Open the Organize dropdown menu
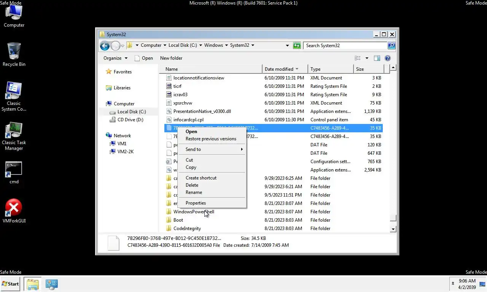This screenshot has height=292, width=487. (x=115, y=58)
